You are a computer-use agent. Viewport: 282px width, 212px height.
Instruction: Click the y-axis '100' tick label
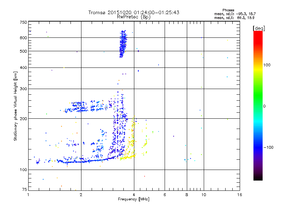[23, 170]
